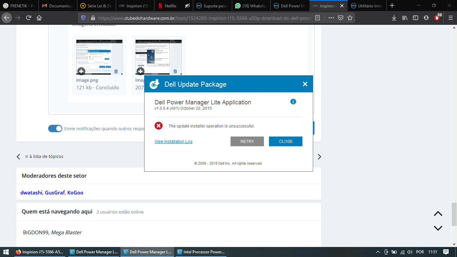Change POR input language

click(x=420, y=252)
